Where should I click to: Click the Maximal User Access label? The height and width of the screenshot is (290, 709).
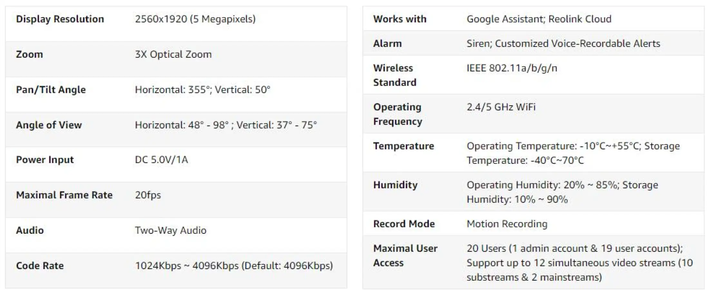[x=405, y=256]
